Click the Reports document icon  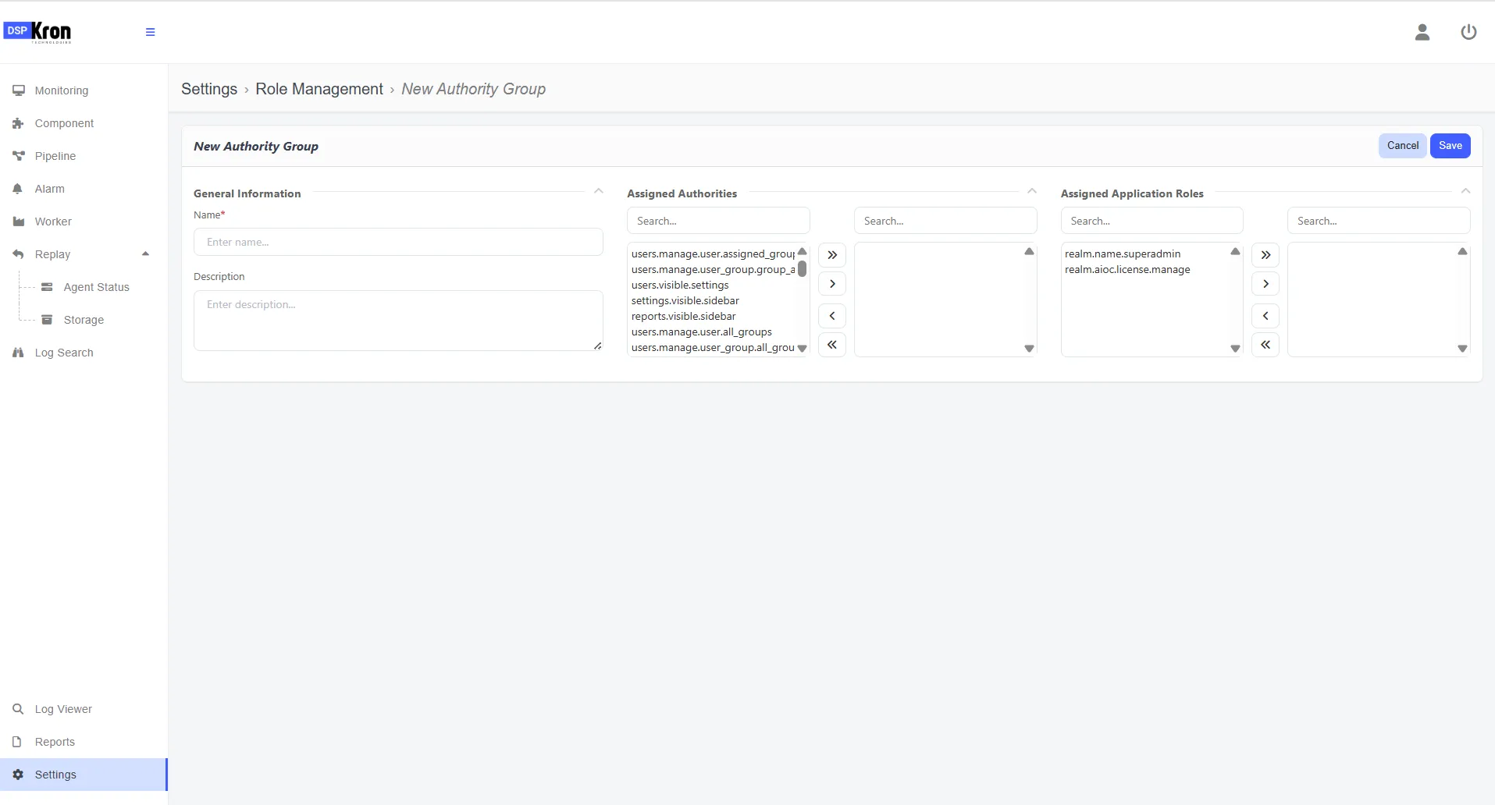(17, 742)
